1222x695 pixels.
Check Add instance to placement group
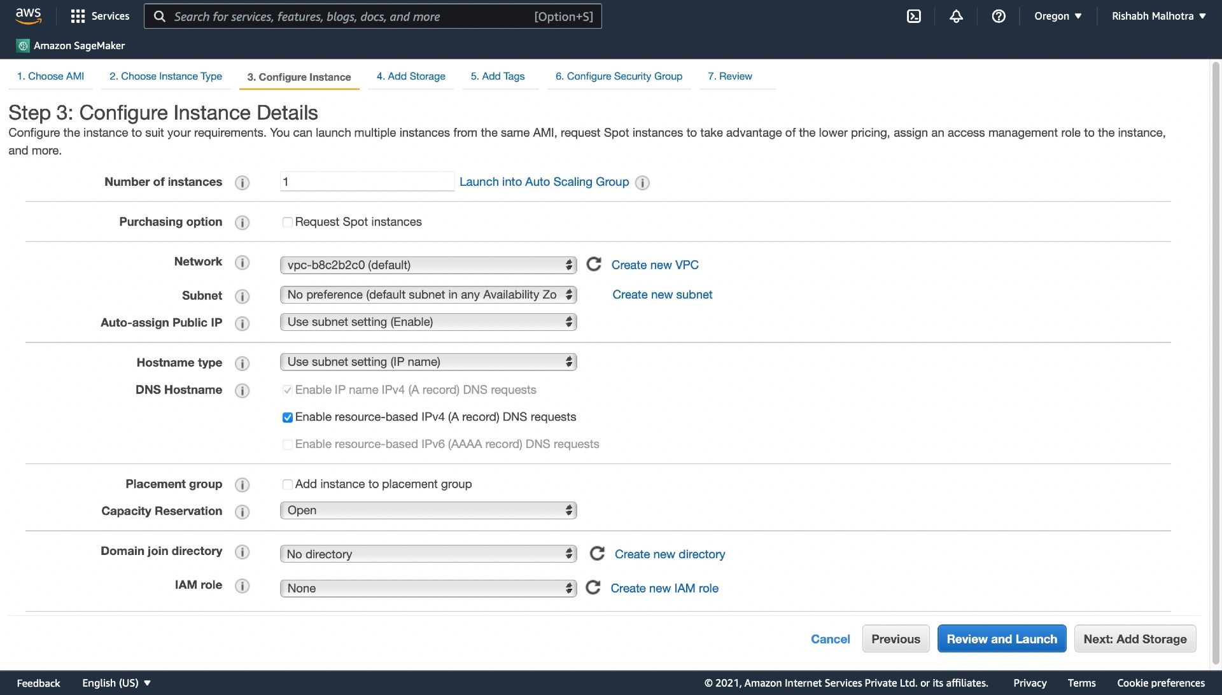(288, 484)
